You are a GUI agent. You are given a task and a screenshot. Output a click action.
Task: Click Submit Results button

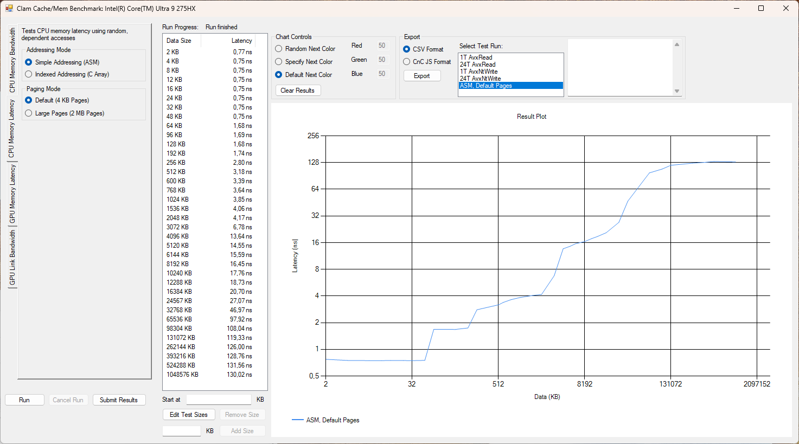coord(119,400)
